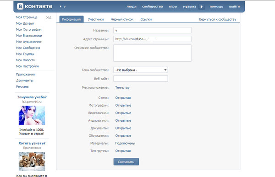Image resolution: width=275 pixels, height=177 pixels.
Task: Click the back arrow next to 'v' in header
Action: pos(60,6)
